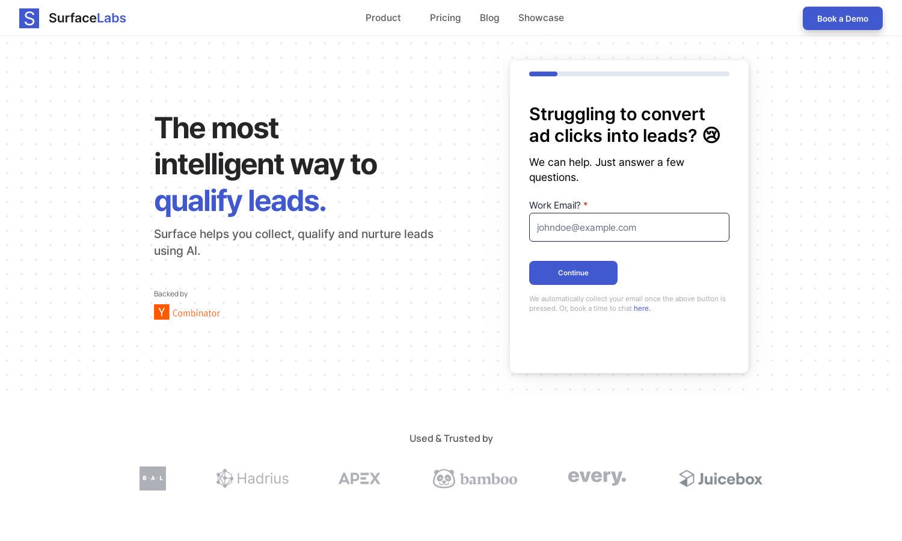Open the Showcase menu item
Screen dimensions: 902x541
point(541,18)
